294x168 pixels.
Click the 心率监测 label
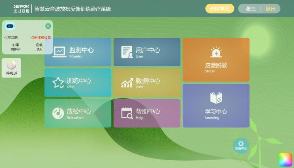11,38
